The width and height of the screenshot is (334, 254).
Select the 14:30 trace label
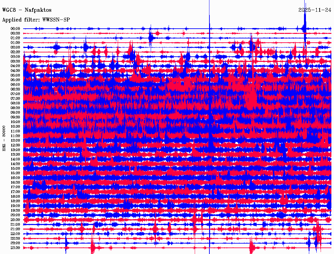[x=15, y=164]
